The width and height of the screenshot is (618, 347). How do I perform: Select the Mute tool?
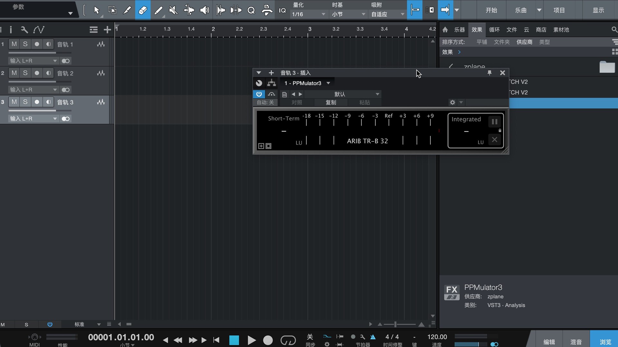point(173,10)
